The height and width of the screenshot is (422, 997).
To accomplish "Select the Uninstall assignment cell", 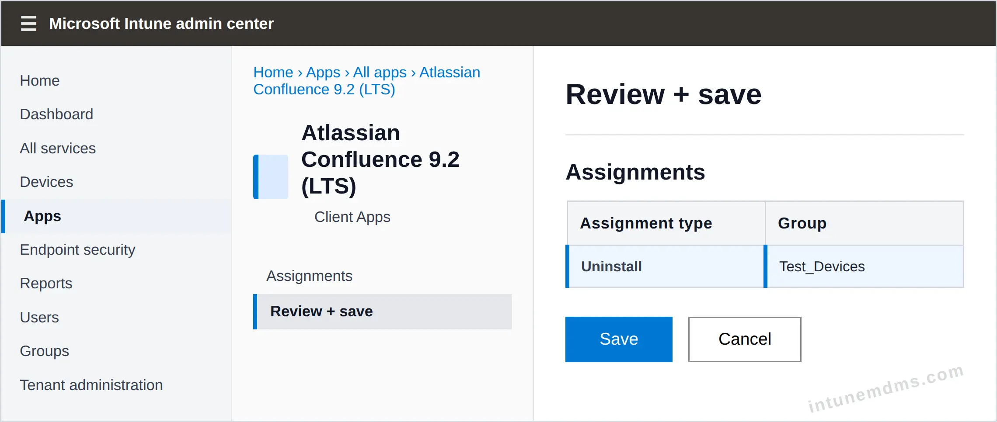I will 665,266.
